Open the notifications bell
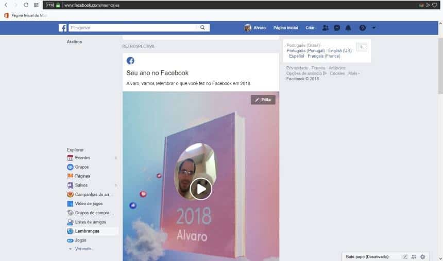 click(348, 28)
